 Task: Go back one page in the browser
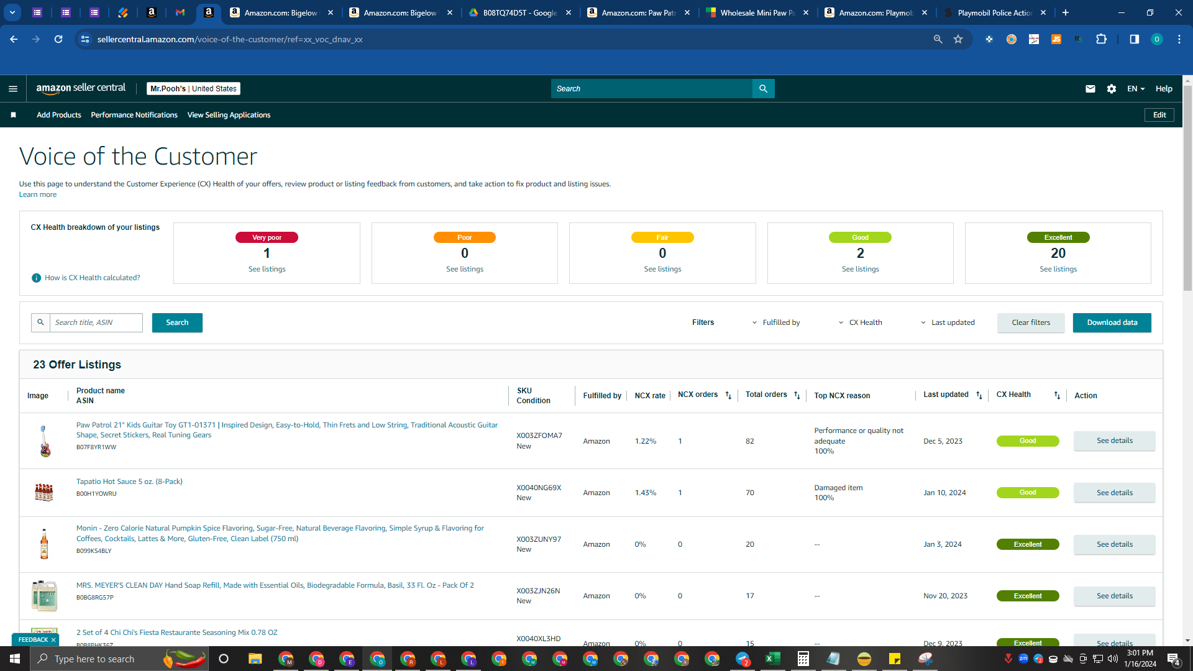(x=14, y=39)
